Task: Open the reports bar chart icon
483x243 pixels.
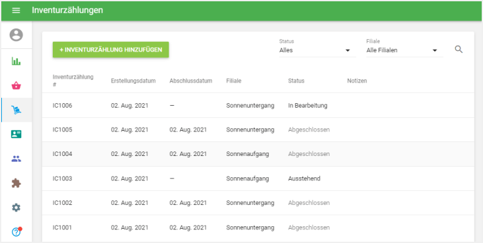Action: (16, 61)
